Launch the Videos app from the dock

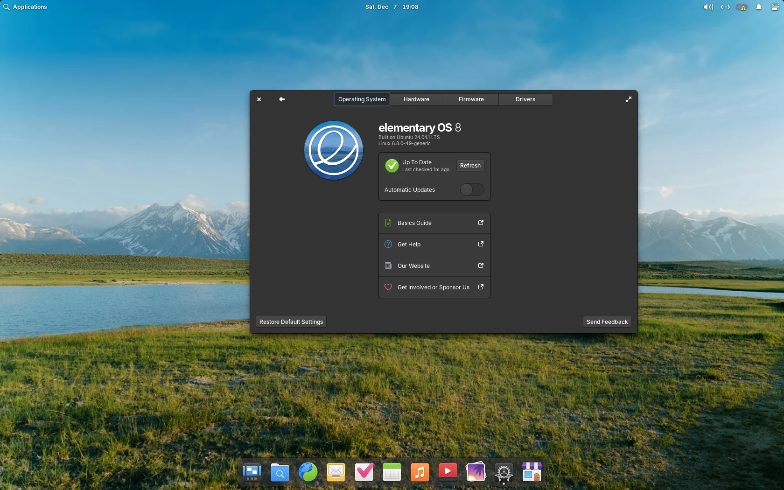(x=448, y=472)
